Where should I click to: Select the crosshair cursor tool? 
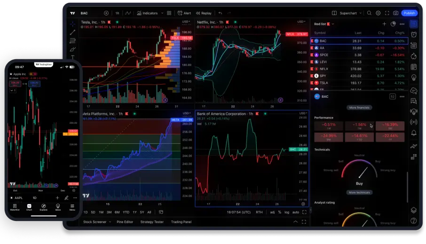tap(72, 24)
